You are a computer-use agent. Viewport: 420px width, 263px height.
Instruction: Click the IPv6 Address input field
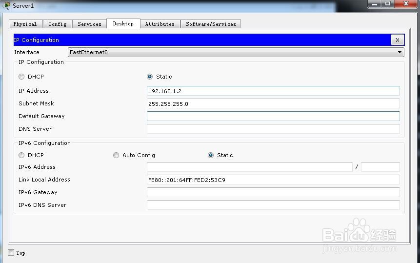click(250, 167)
